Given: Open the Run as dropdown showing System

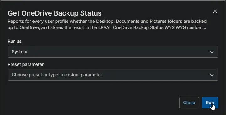Looking at the screenshot, I should click(x=113, y=52).
